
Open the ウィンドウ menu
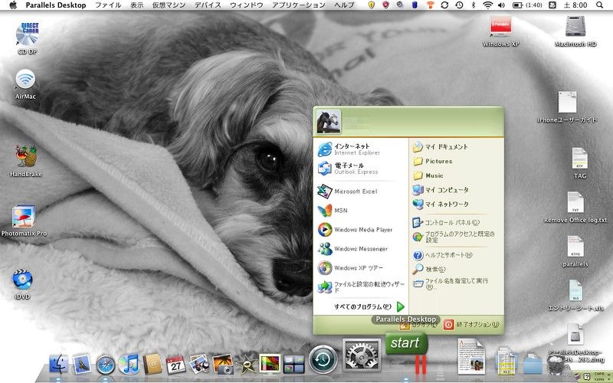(246, 5)
